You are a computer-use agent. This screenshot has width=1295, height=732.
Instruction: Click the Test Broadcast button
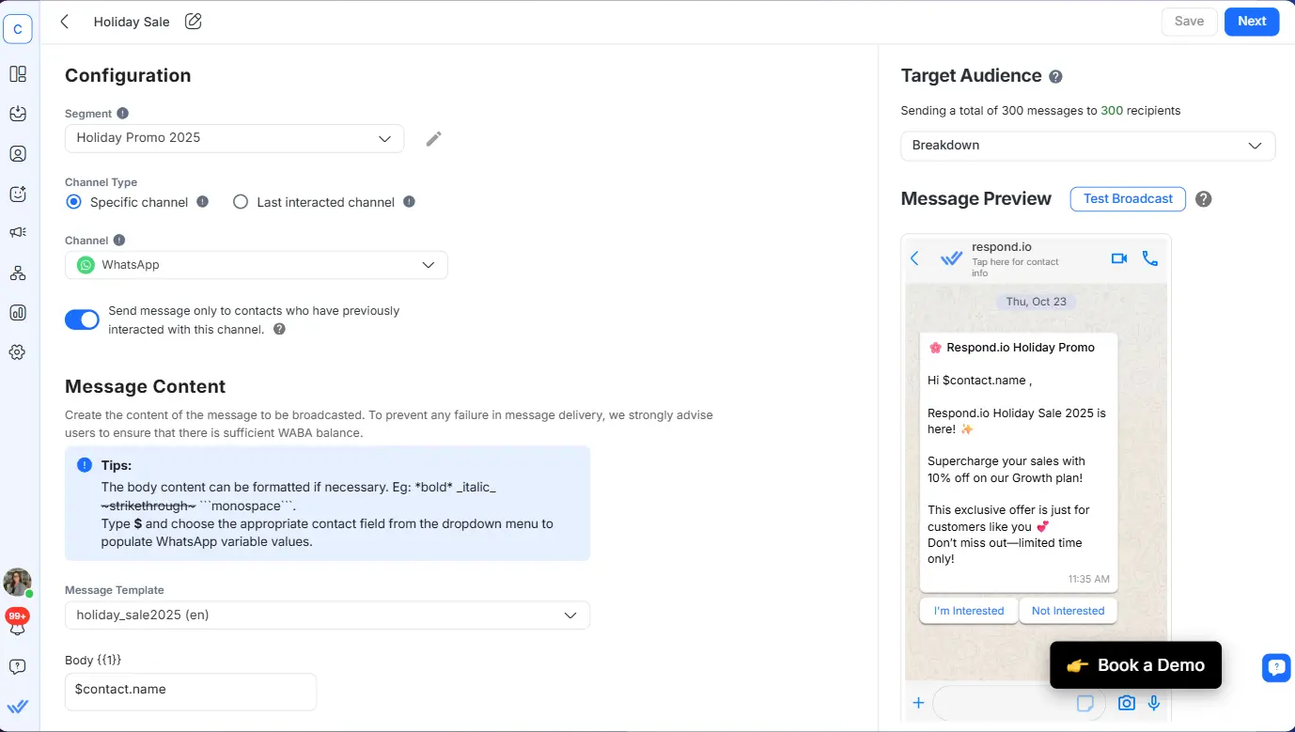[1127, 198]
